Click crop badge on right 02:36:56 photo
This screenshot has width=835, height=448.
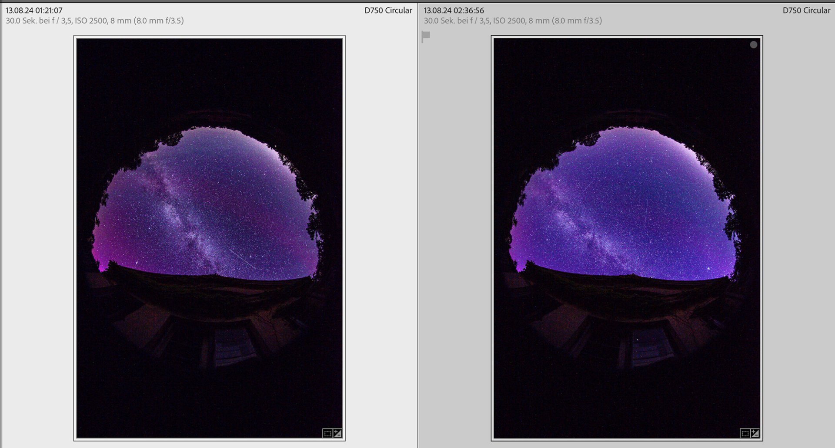coord(745,433)
